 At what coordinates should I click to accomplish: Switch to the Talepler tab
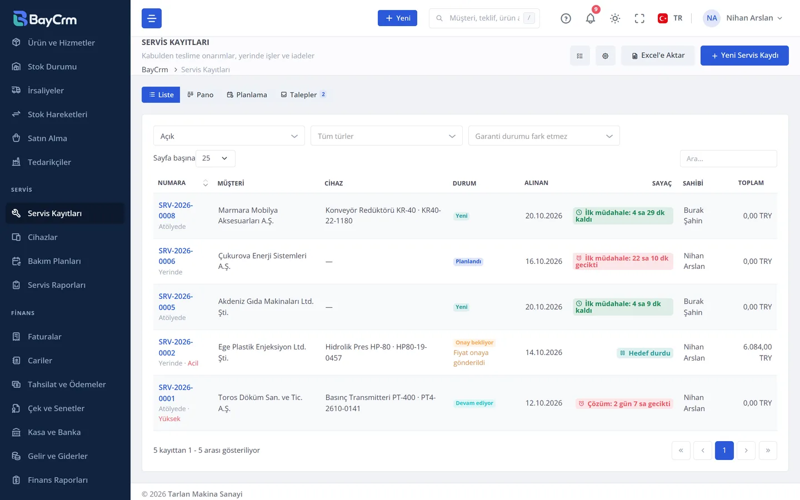click(x=303, y=95)
